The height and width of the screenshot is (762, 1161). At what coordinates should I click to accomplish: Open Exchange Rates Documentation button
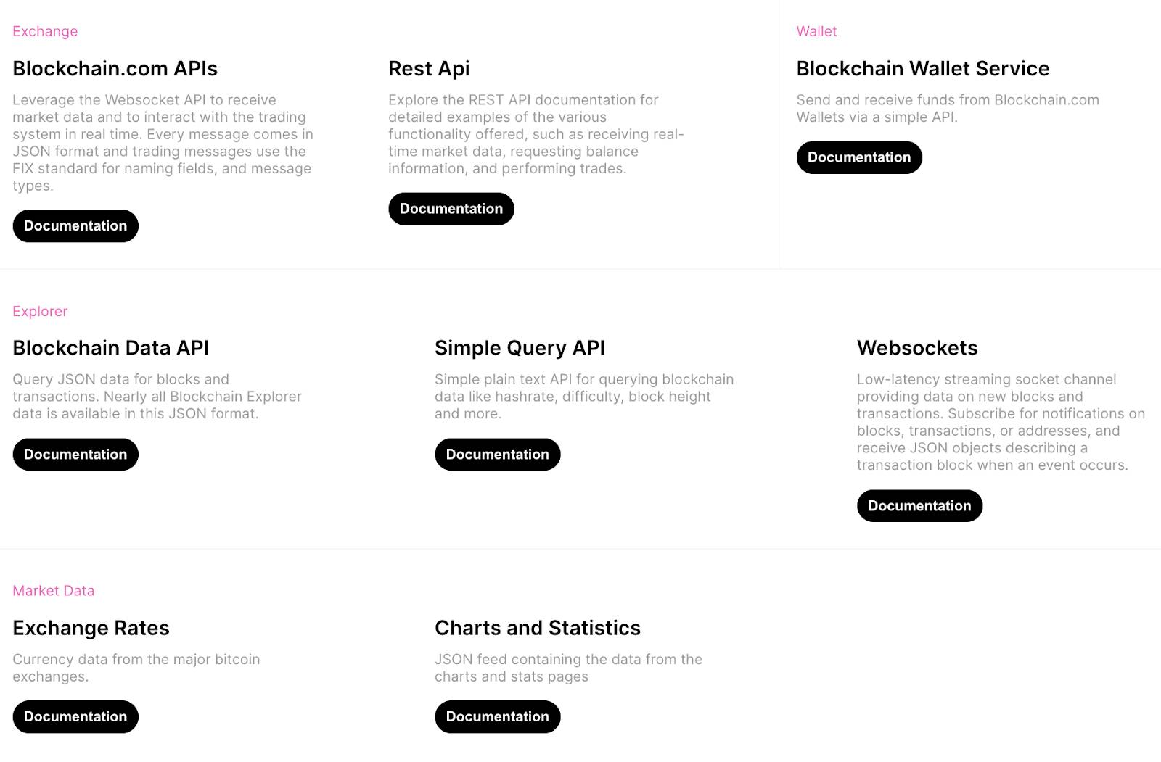pos(75,717)
